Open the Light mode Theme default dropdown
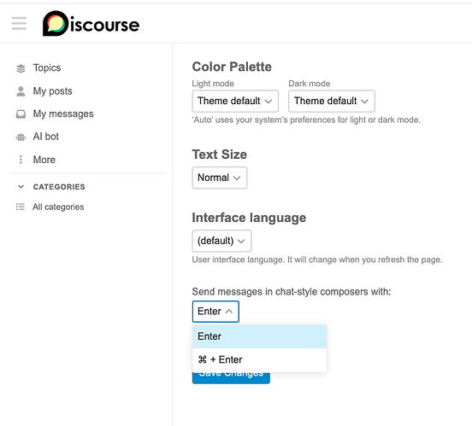 [235, 101]
